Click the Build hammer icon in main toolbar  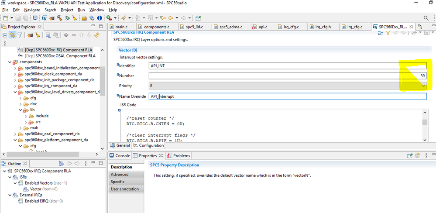[59, 18]
